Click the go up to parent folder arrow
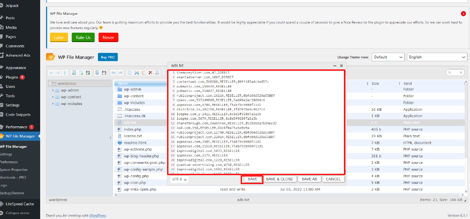470x219 pixels. [65, 73]
